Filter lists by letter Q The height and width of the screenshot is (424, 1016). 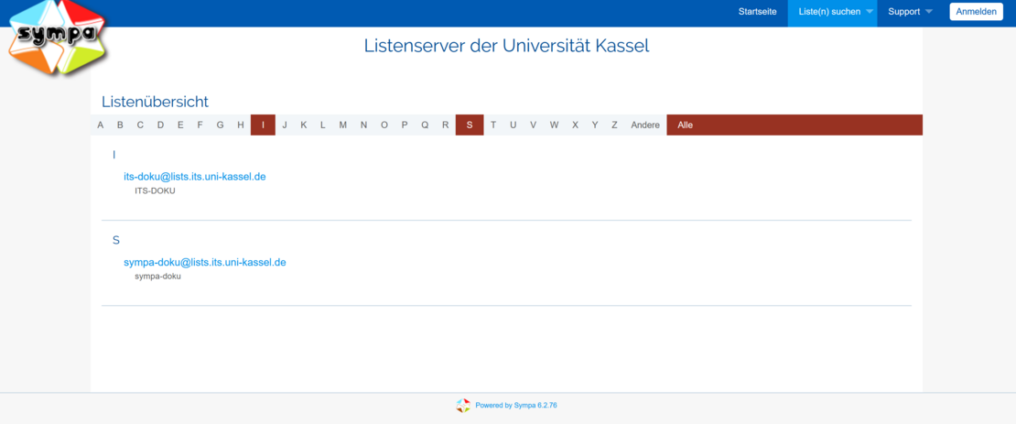[425, 125]
